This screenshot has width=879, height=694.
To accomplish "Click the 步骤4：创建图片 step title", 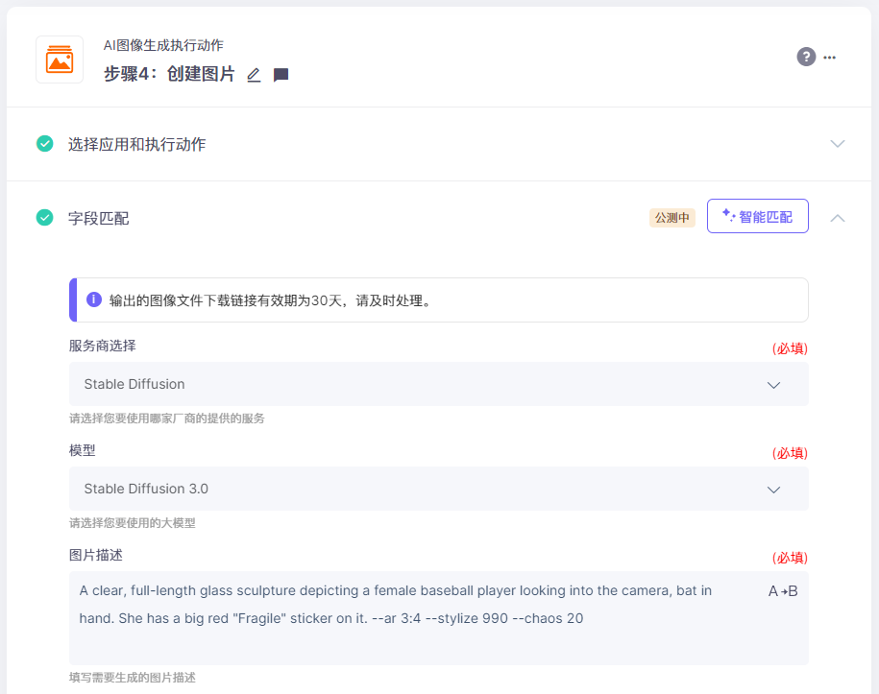I will coord(169,74).
